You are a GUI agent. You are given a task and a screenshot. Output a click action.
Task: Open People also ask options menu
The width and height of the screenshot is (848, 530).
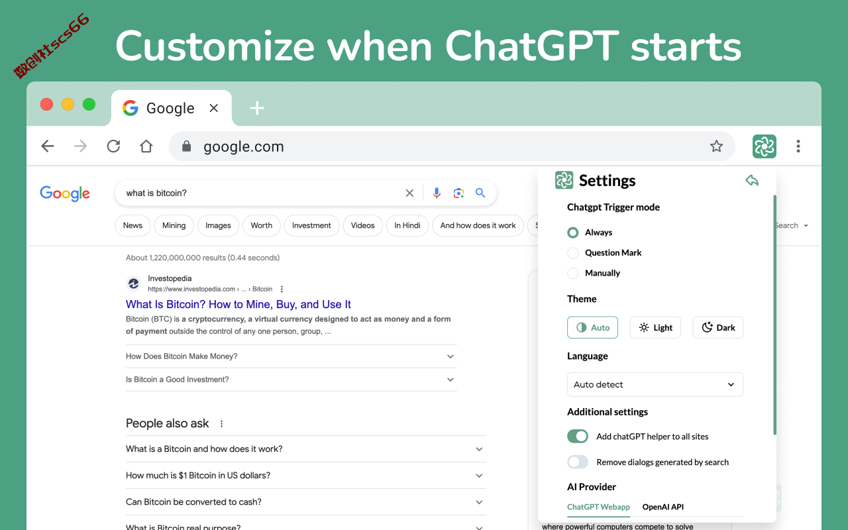click(x=221, y=424)
